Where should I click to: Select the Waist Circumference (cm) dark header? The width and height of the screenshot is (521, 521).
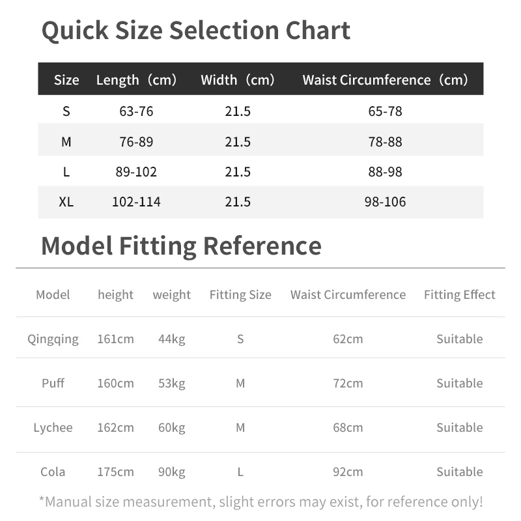[386, 79]
